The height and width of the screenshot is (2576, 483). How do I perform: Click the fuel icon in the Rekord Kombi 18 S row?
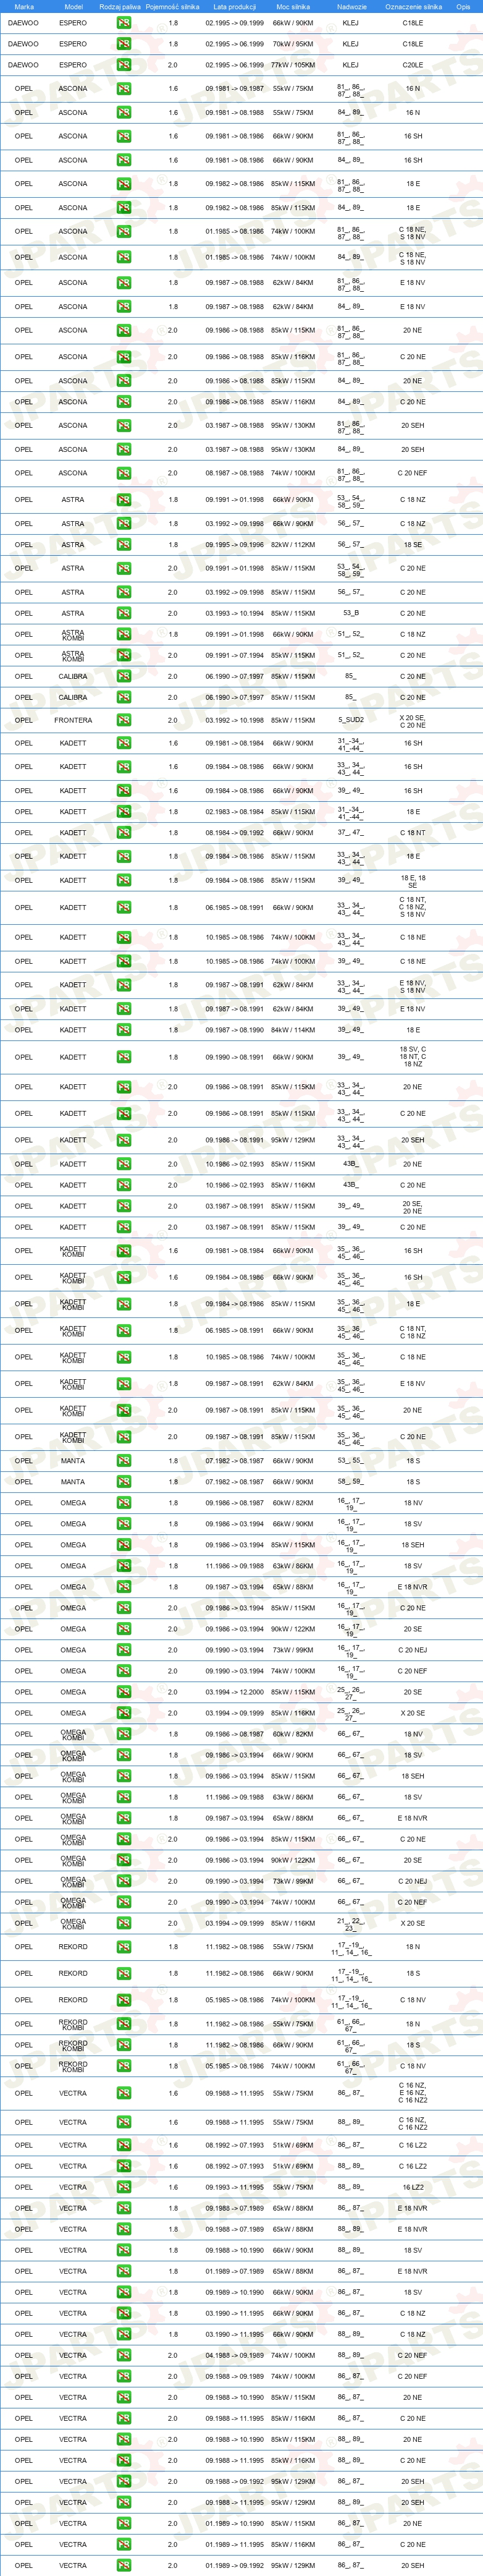coord(123,2045)
